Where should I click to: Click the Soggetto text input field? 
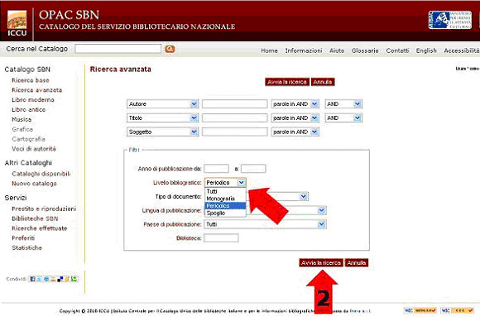(234, 132)
